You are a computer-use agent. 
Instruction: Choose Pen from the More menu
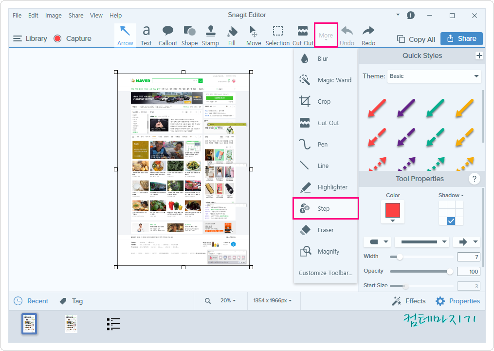[326, 144]
